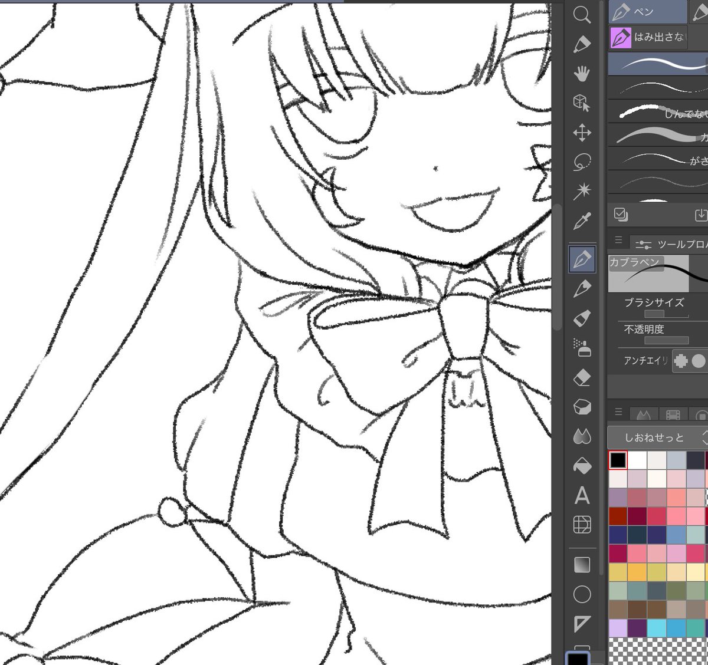Select the Ruler triangle tool
The width and height of the screenshot is (708, 665).
[582, 624]
